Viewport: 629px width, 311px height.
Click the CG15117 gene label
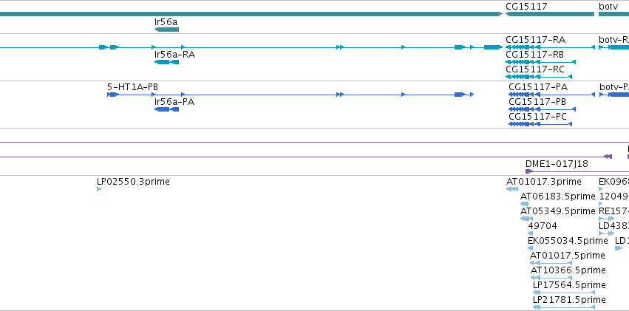(x=526, y=7)
